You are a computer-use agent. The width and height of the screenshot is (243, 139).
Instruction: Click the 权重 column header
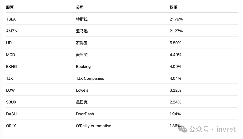173,7
